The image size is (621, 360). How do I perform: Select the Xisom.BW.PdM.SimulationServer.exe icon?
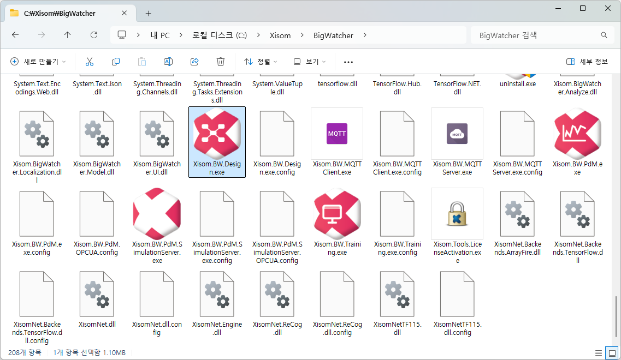click(x=157, y=214)
